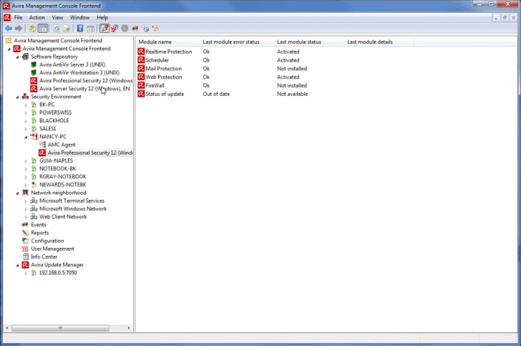Image resolution: width=521 pixels, height=346 pixels.
Task: Open the View menu
Action: pyautogui.click(x=57, y=18)
